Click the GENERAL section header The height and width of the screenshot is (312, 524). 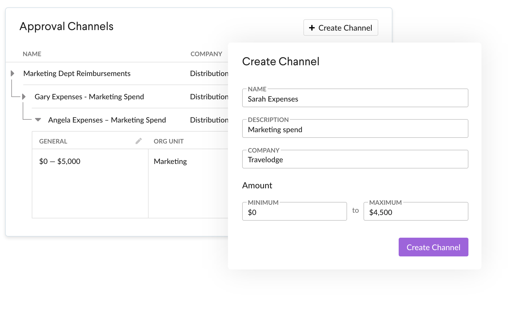pos(53,141)
